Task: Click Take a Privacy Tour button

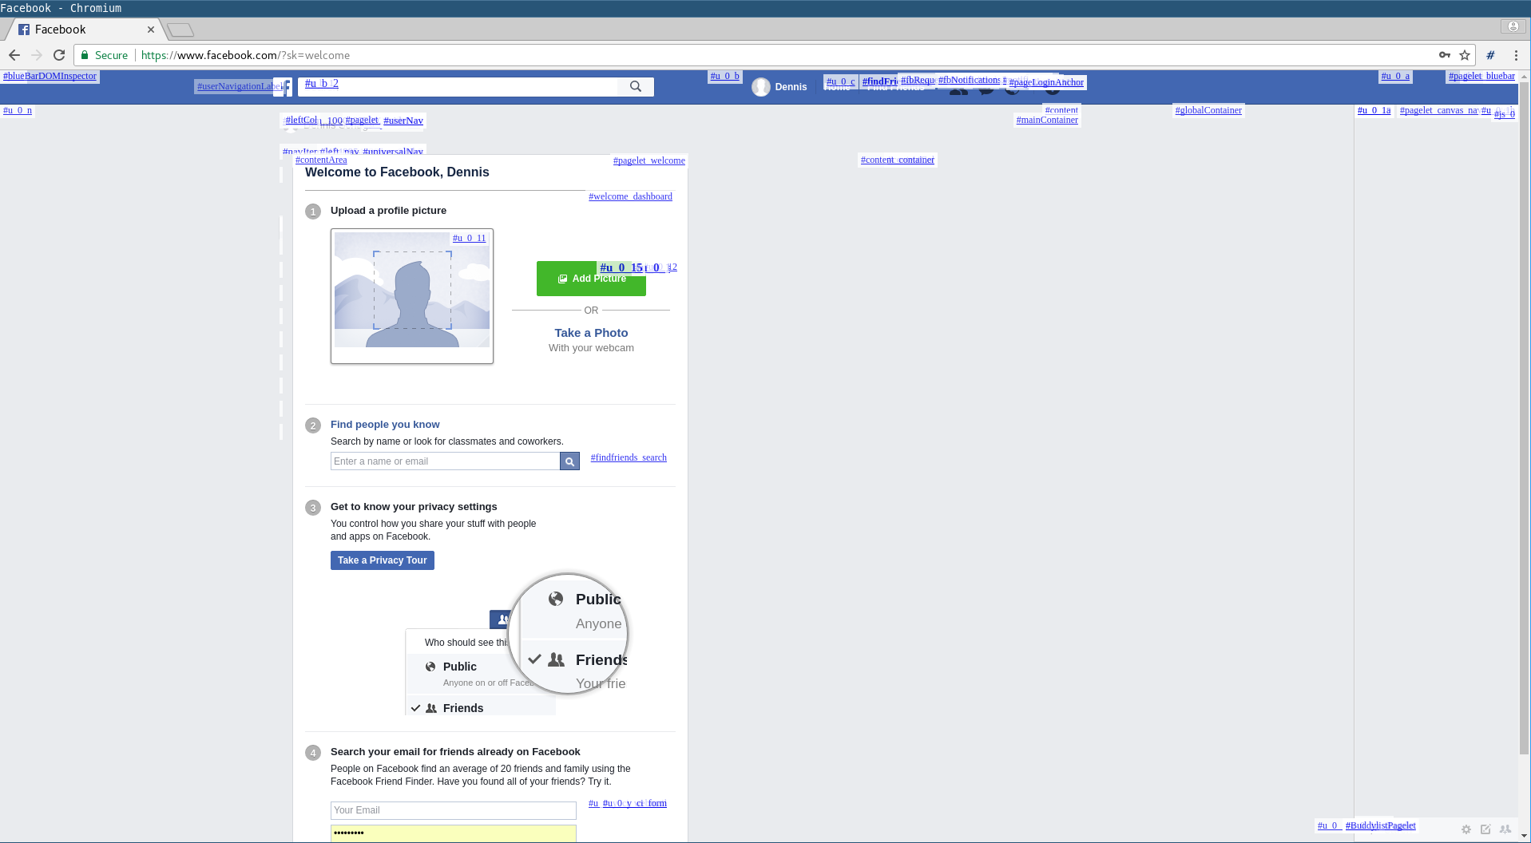Action: 383,560
